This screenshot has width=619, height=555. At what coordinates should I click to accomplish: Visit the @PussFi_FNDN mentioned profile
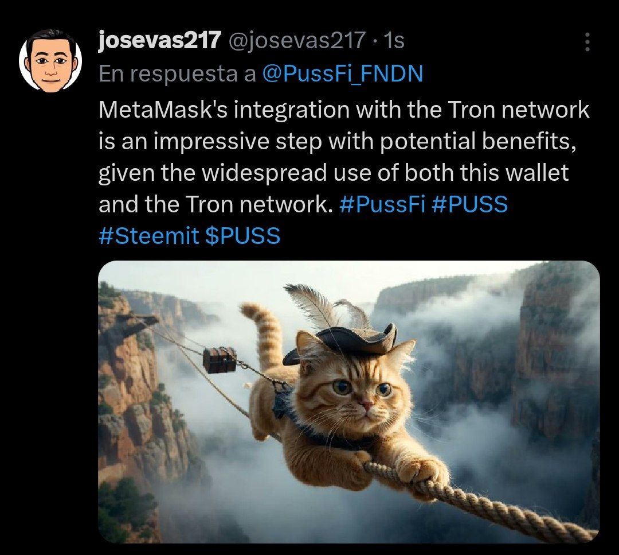click(342, 73)
